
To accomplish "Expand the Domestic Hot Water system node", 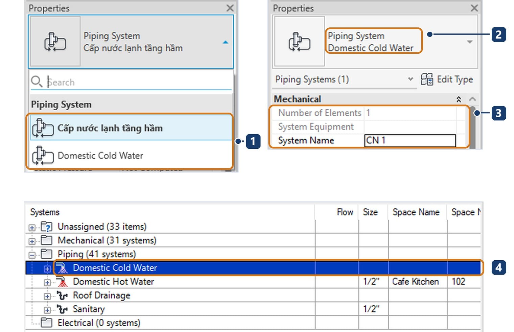I will (x=47, y=283).
